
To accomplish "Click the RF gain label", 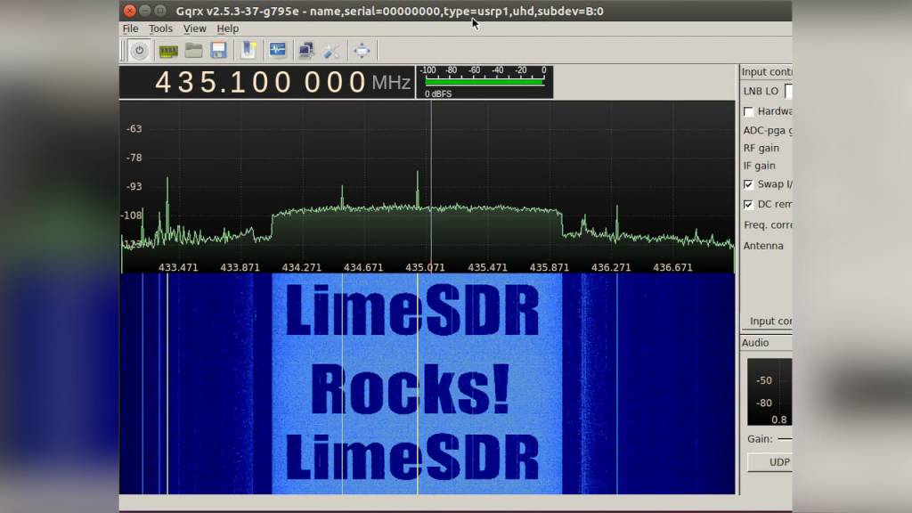I will [x=761, y=149].
